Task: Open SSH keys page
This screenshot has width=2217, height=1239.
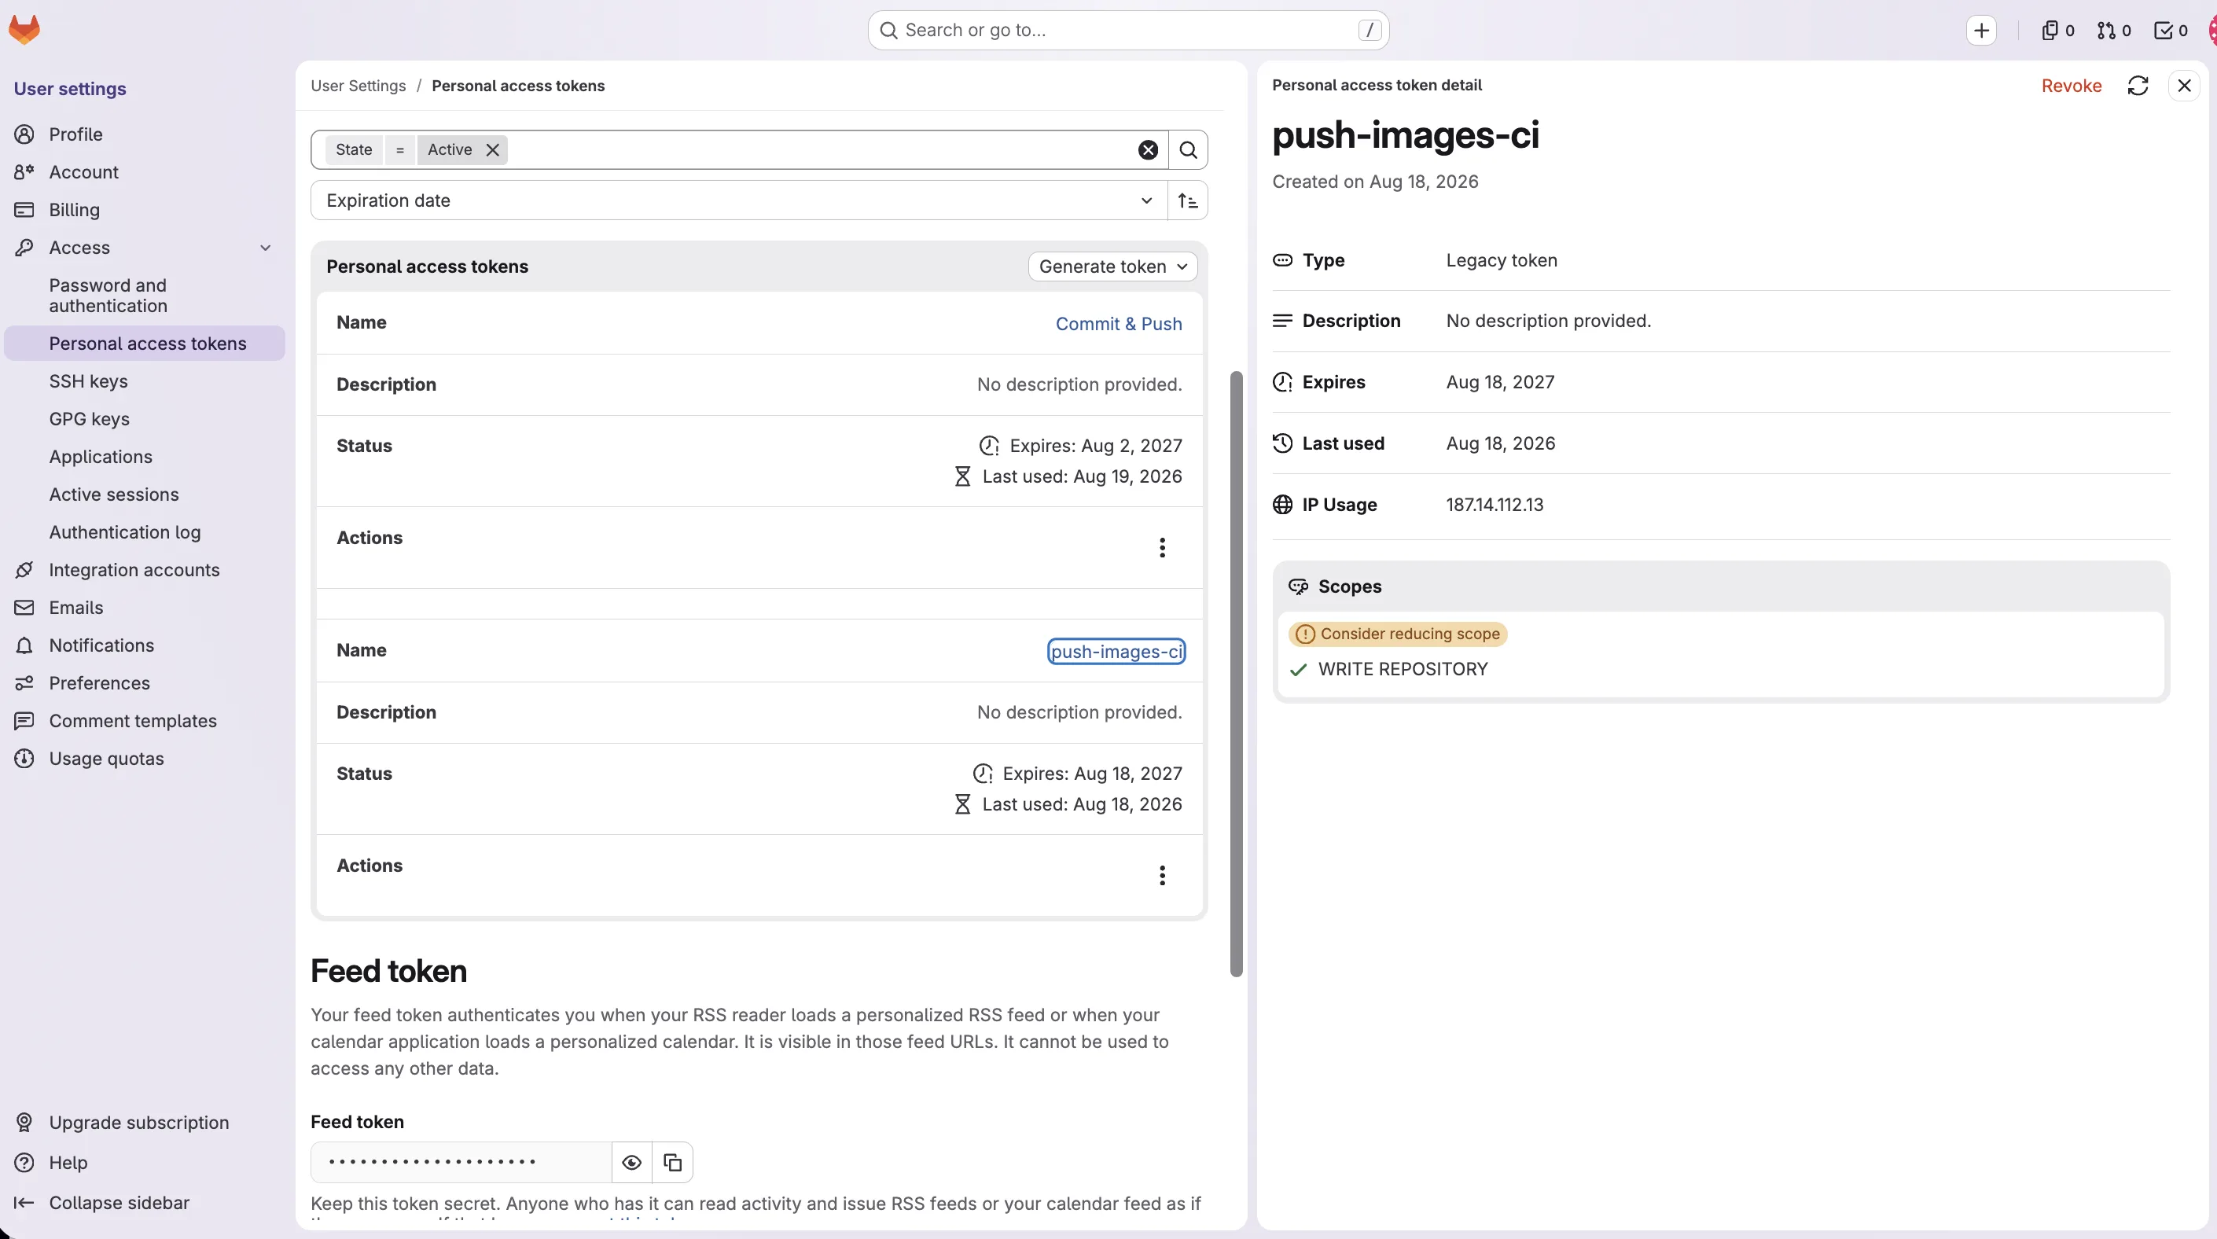Action: tap(145, 381)
